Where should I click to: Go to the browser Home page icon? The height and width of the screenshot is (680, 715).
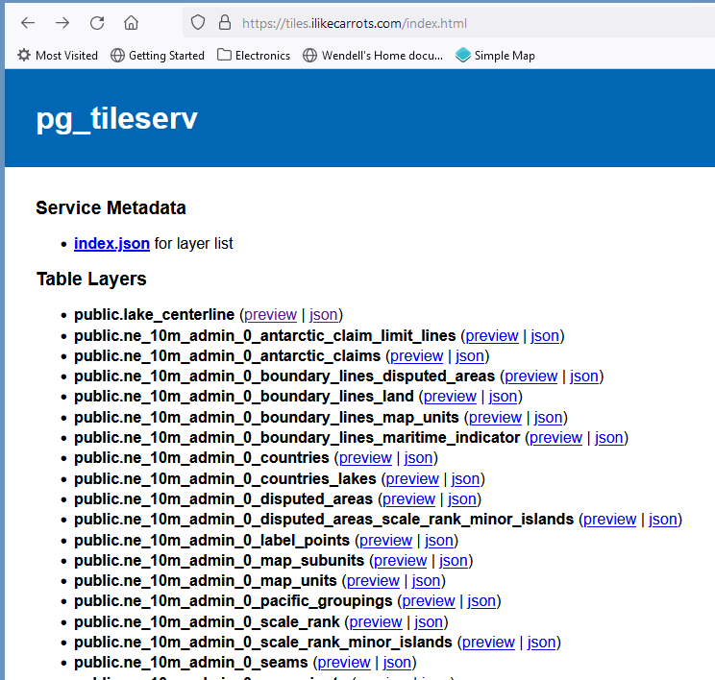132,23
